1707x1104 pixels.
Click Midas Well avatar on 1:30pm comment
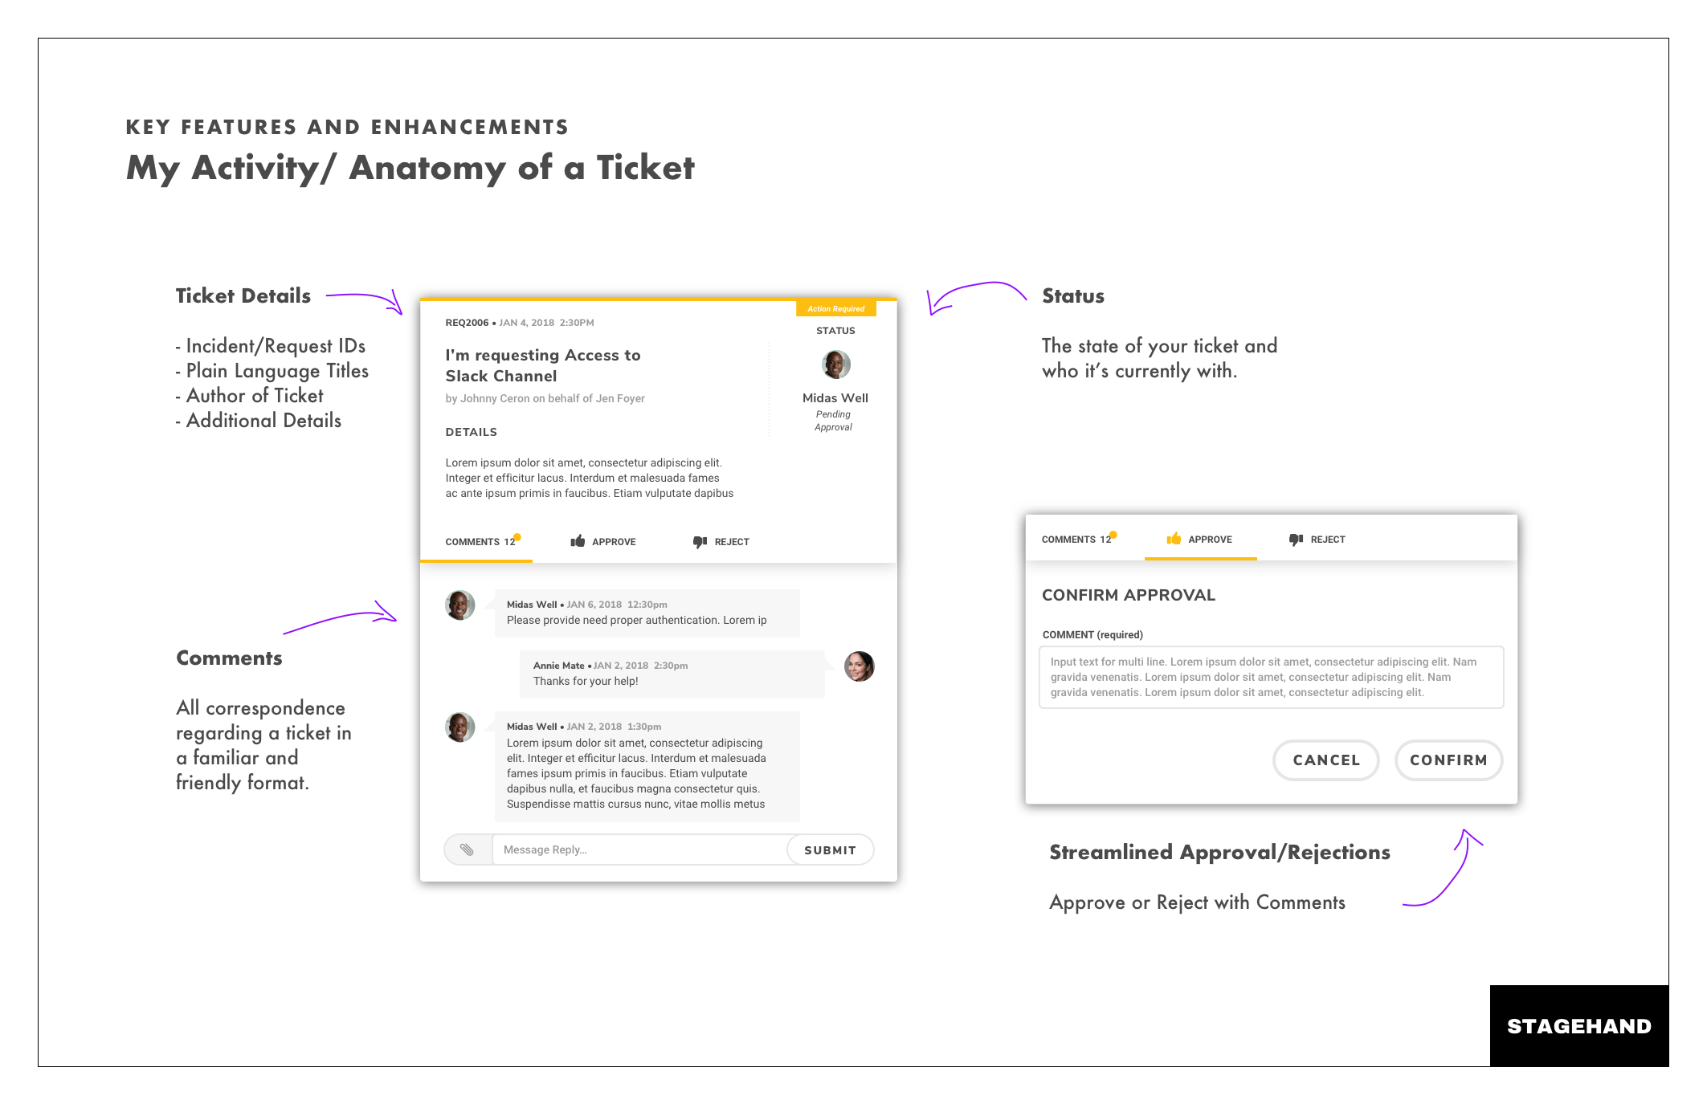[460, 727]
